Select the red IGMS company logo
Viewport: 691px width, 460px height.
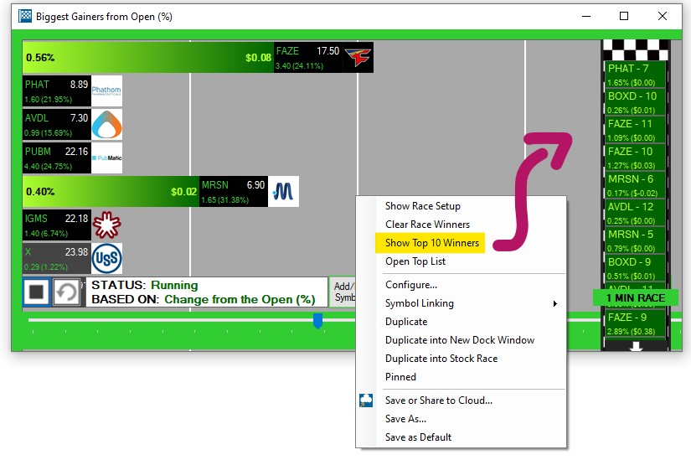pyautogui.click(x=106, y=225)
